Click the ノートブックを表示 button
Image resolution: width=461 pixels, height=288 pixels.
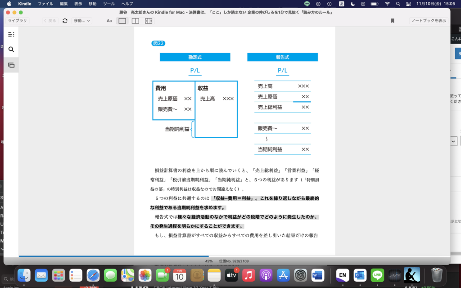coord(429,21)
